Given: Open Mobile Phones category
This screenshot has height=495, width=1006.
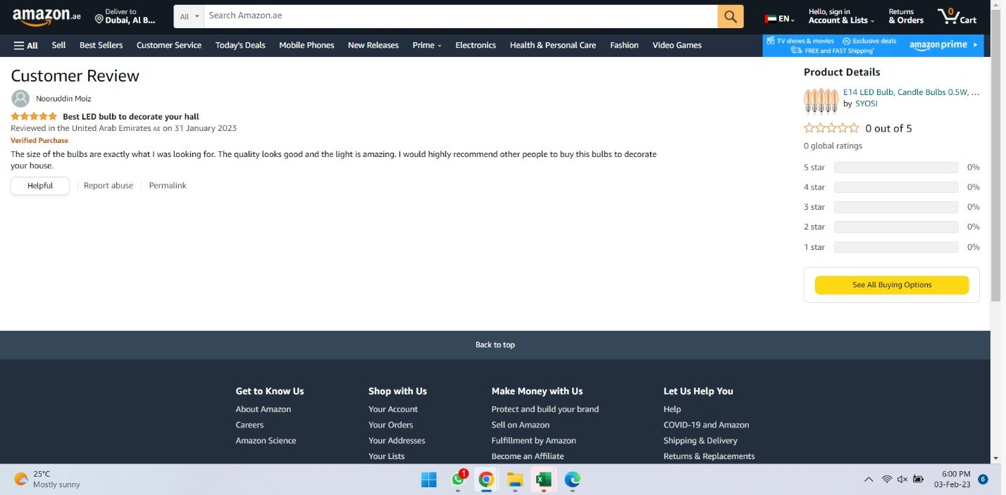Looking at the screenshot, I should pyautogui.click(x=306, y=45).
